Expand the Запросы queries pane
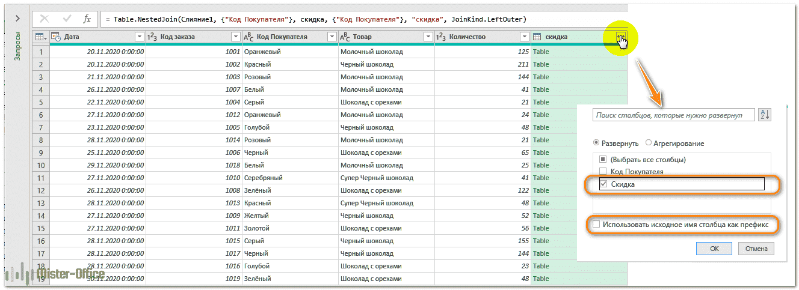Screen dimensions: 799x290 pyautogui.click(x=17, y=19)
